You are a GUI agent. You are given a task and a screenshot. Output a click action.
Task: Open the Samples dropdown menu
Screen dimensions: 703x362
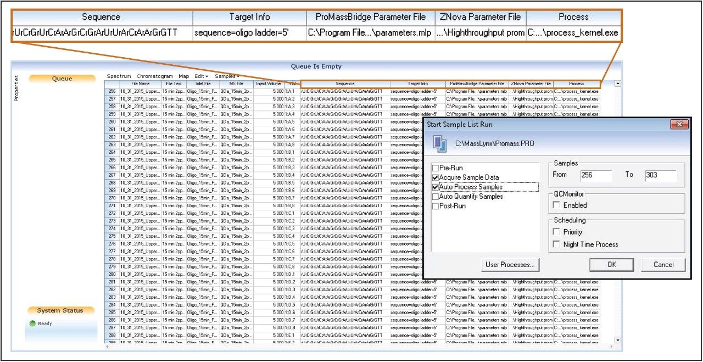point(227,76)
